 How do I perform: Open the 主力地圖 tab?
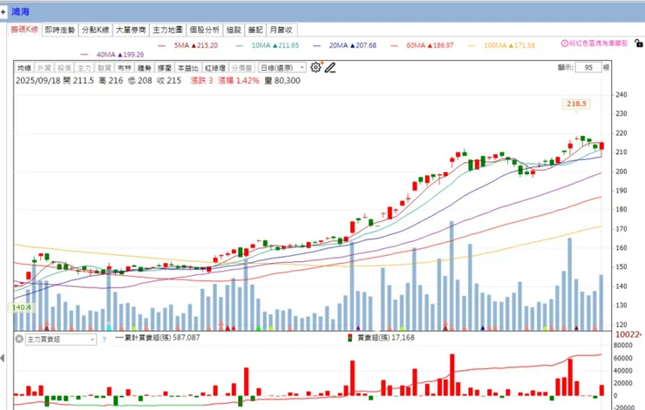(167, 30)
